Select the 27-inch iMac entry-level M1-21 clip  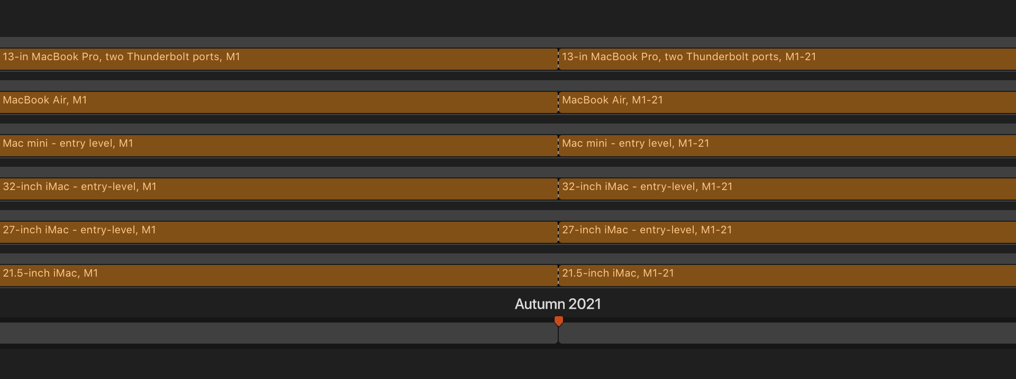click(x=787, y=232)
